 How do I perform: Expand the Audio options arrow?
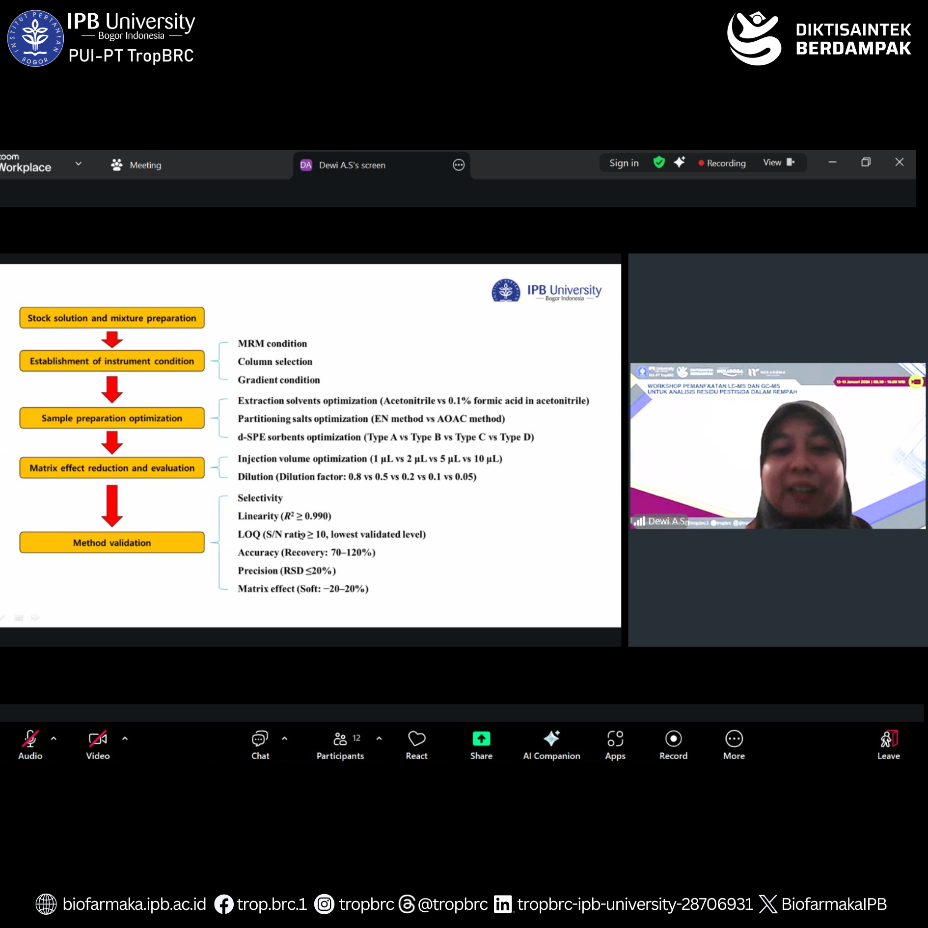click(x=54, y=738)
